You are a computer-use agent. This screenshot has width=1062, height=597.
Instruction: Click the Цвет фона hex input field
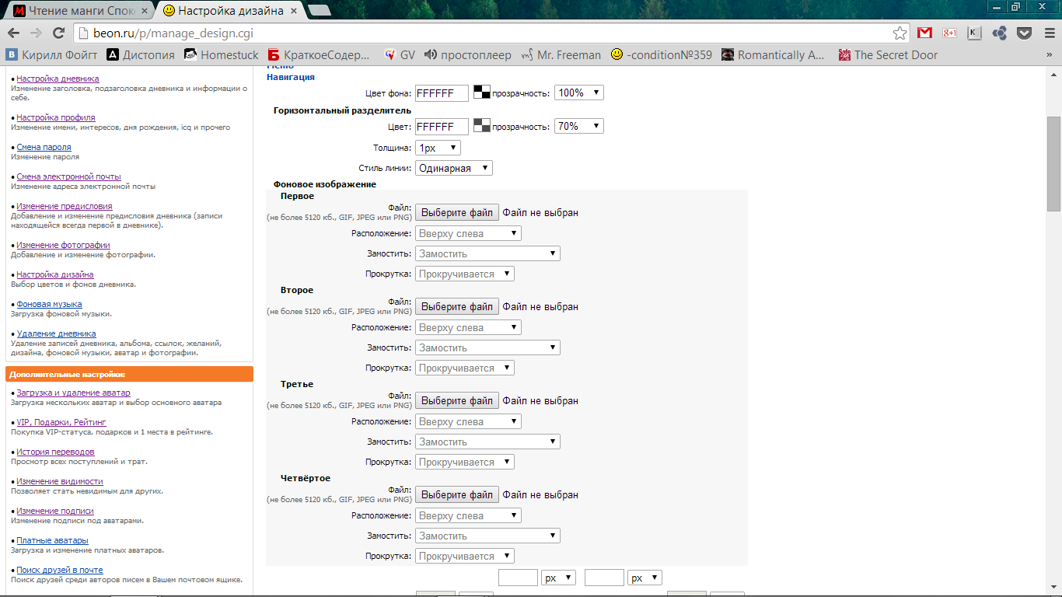[442, 93]
